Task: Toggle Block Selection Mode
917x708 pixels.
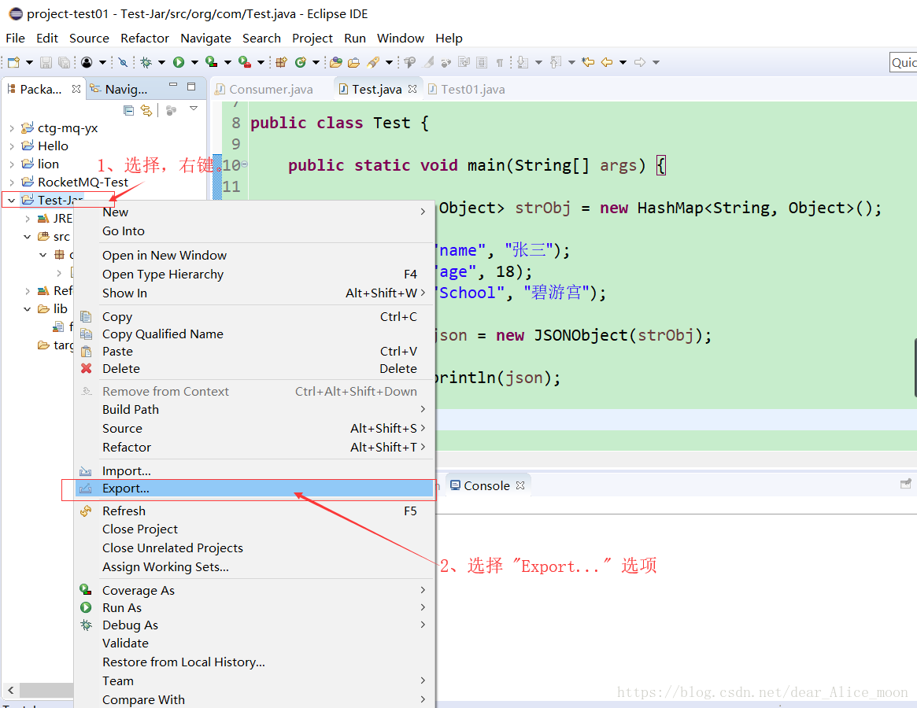Action: point(482,62)
